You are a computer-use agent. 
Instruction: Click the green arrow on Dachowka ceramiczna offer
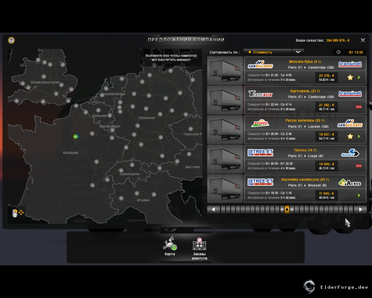click(359, 195)
